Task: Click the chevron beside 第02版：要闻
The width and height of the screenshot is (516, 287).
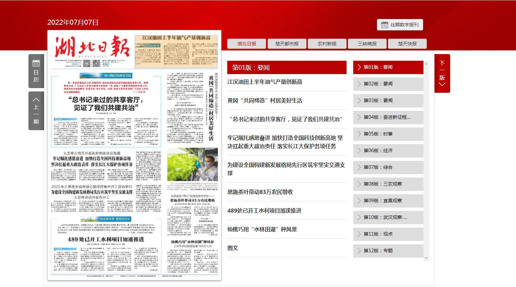Action: pyautogui.click(x=359, y=84)
